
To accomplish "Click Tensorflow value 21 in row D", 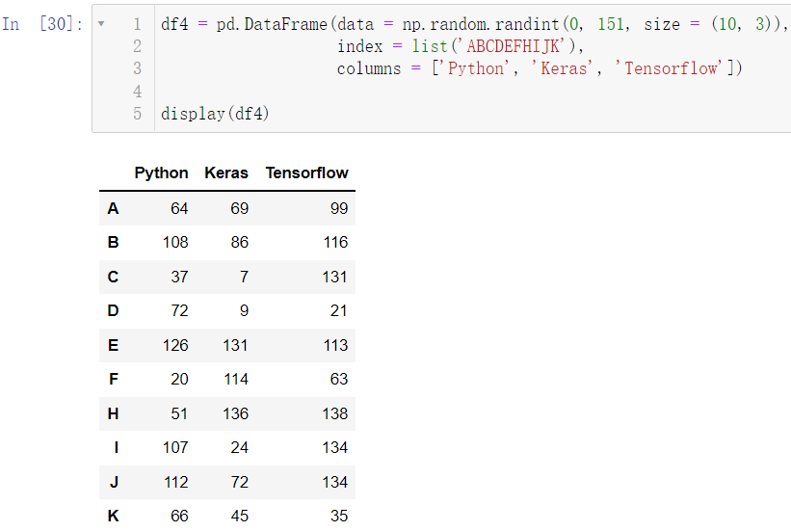I will [x=339, y=310].
